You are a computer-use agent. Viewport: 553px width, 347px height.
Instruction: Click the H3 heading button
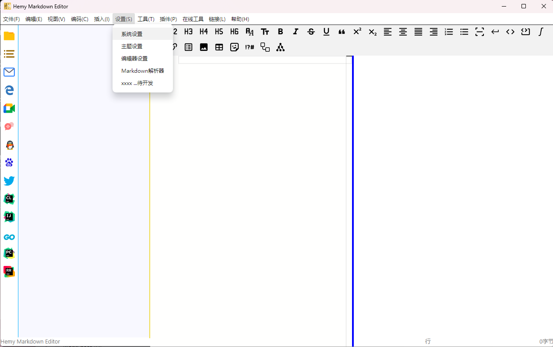(x=188, y=32)
